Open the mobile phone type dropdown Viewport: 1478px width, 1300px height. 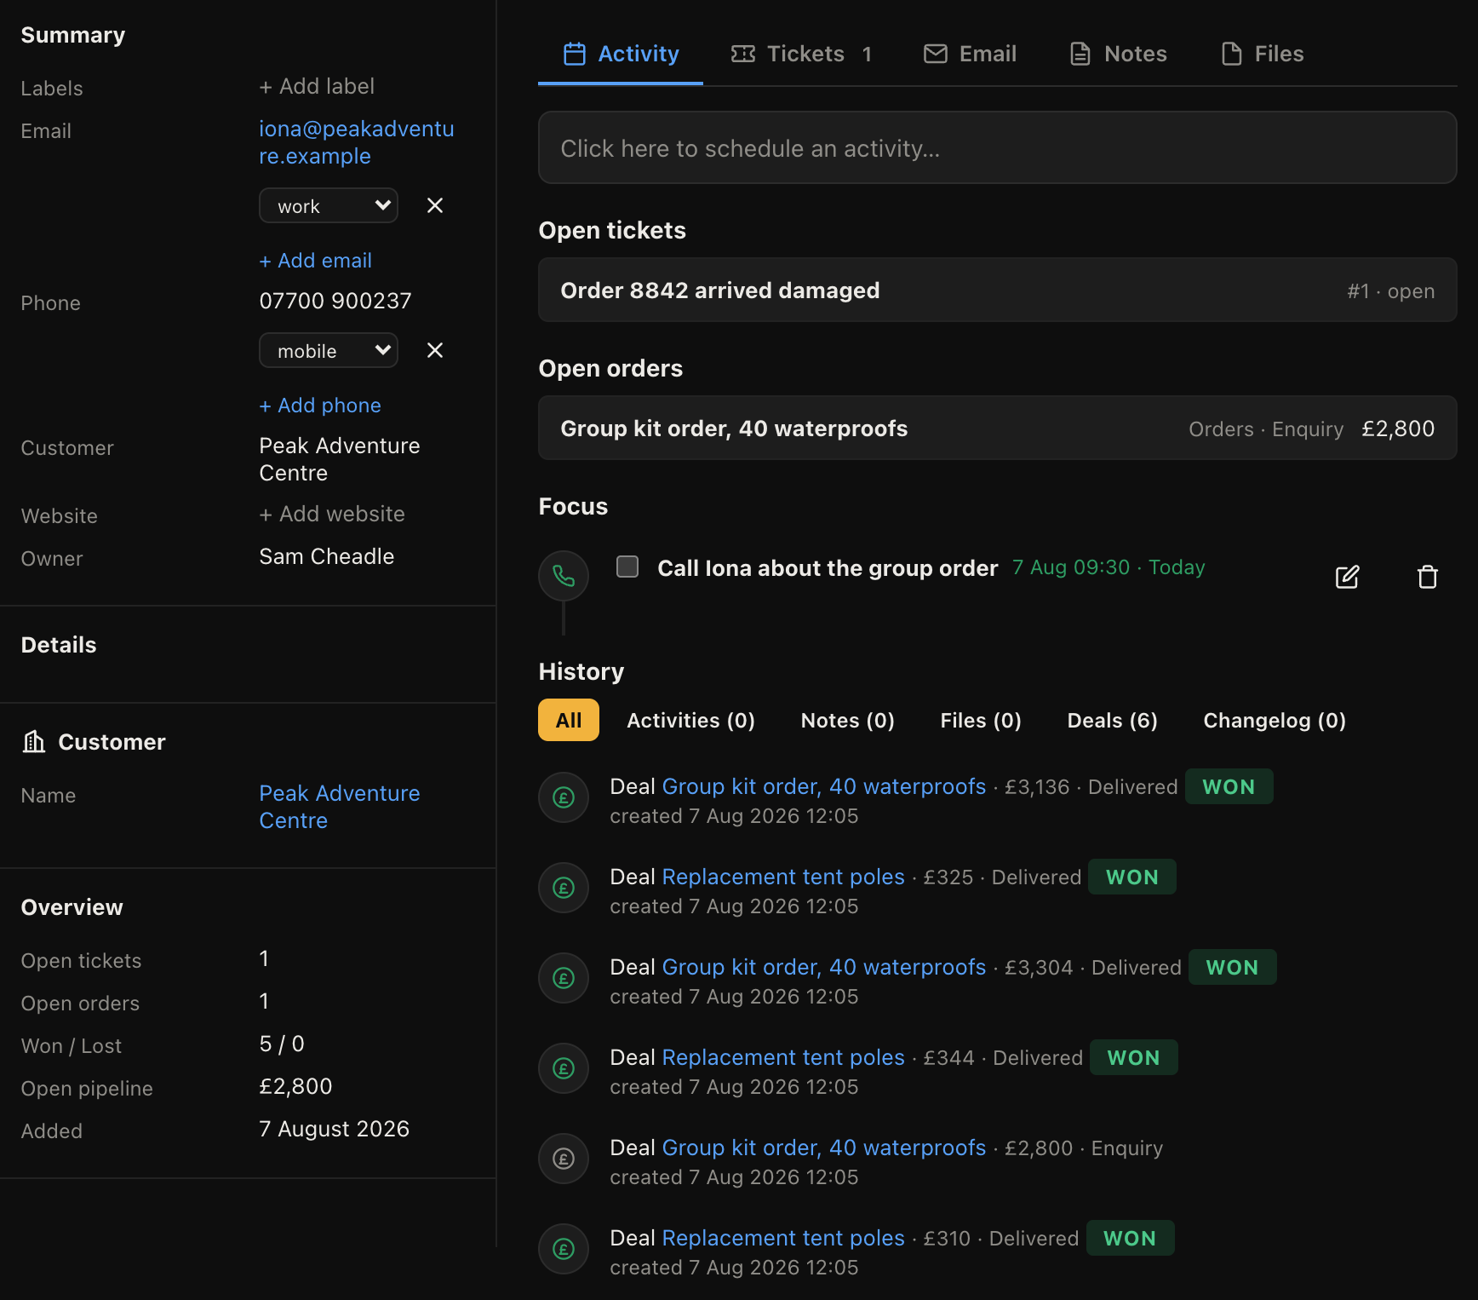329,350
